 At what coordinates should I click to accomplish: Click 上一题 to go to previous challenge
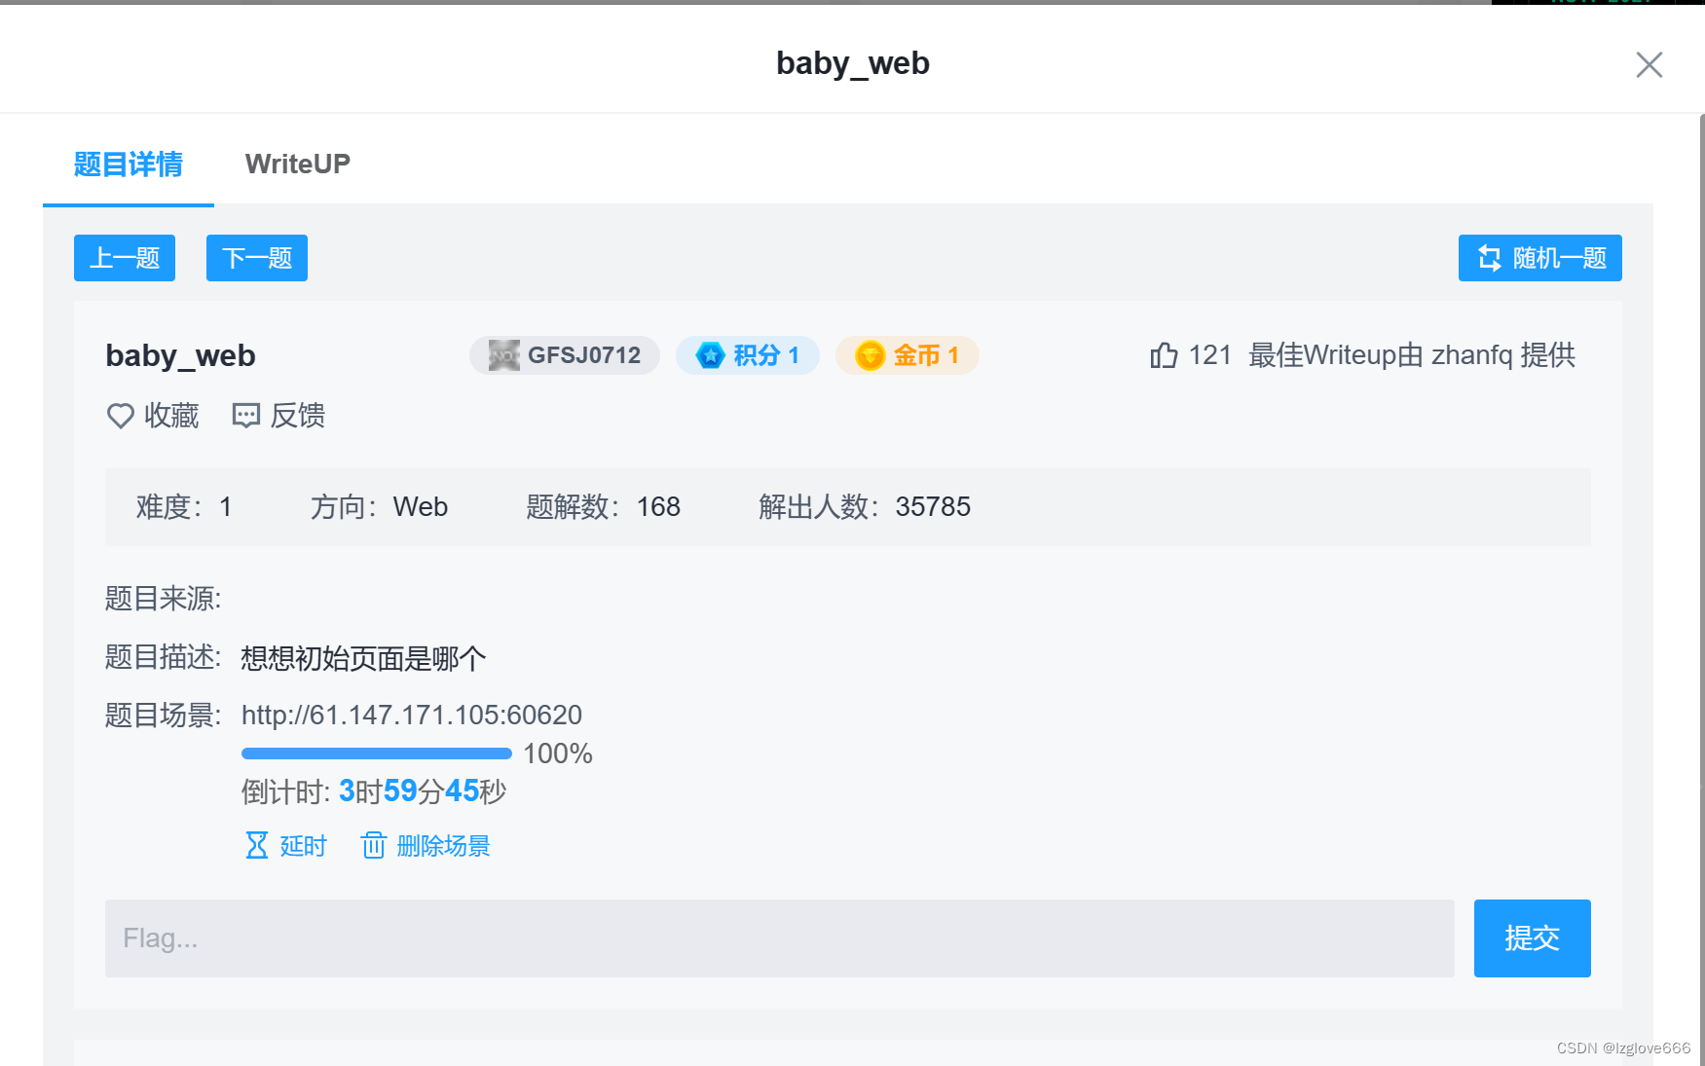[x=124, y=258]
